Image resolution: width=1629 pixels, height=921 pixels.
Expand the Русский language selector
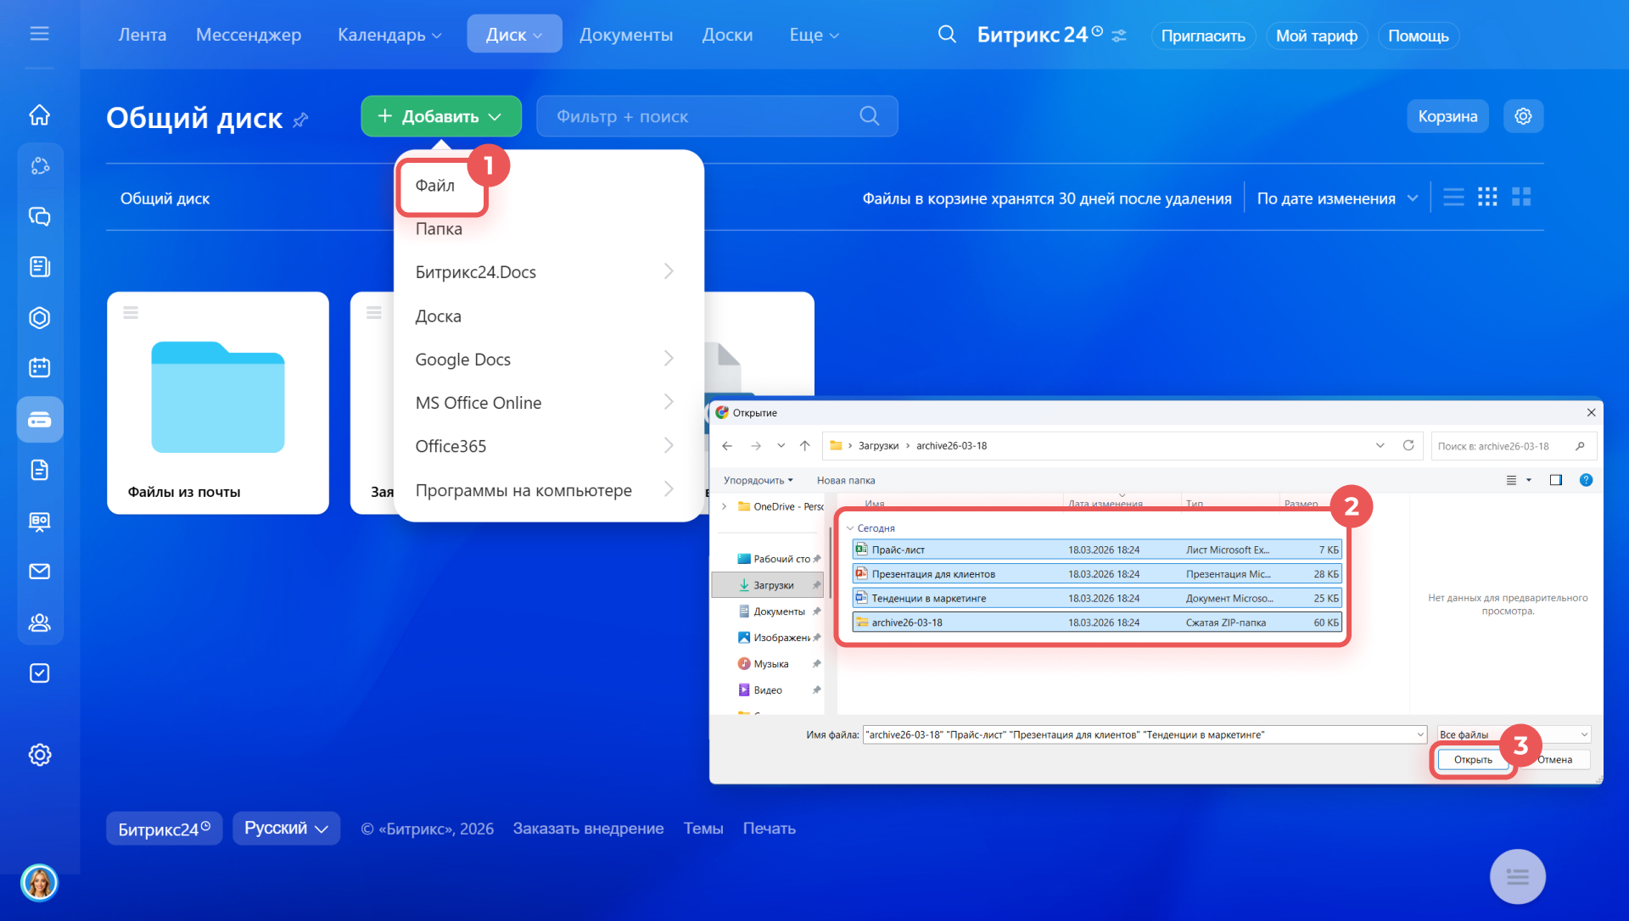pos(286,829)
